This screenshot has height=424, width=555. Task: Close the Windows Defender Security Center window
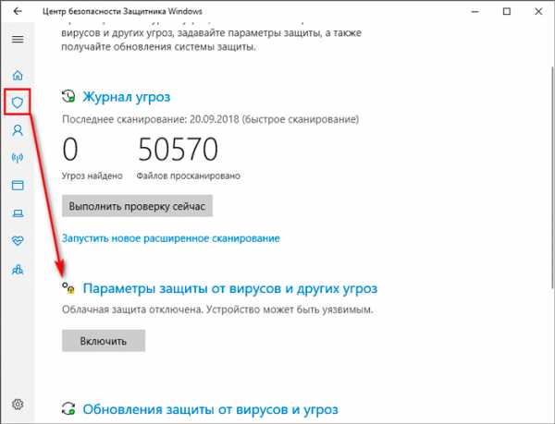[538, 11]
